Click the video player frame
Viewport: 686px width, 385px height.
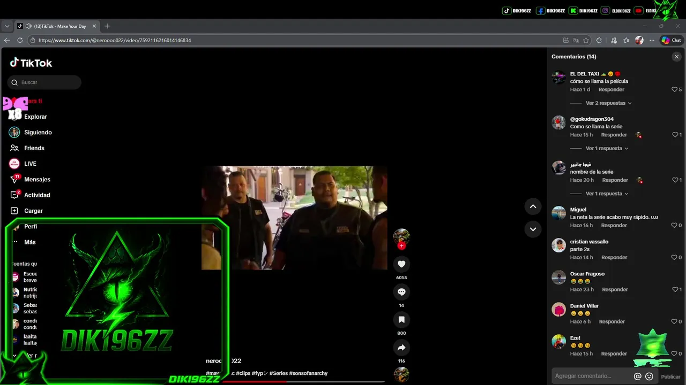click(294, 218)
